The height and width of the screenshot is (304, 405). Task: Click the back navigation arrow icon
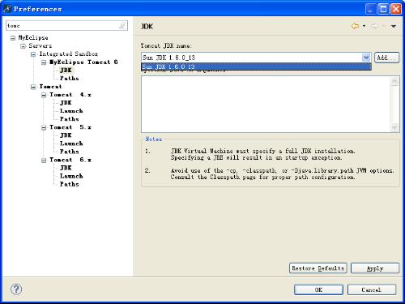point(356,26)
